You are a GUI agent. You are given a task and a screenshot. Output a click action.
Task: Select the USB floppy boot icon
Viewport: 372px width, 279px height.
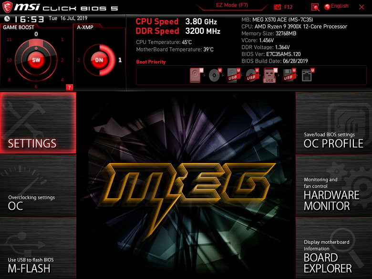(289, 75)
